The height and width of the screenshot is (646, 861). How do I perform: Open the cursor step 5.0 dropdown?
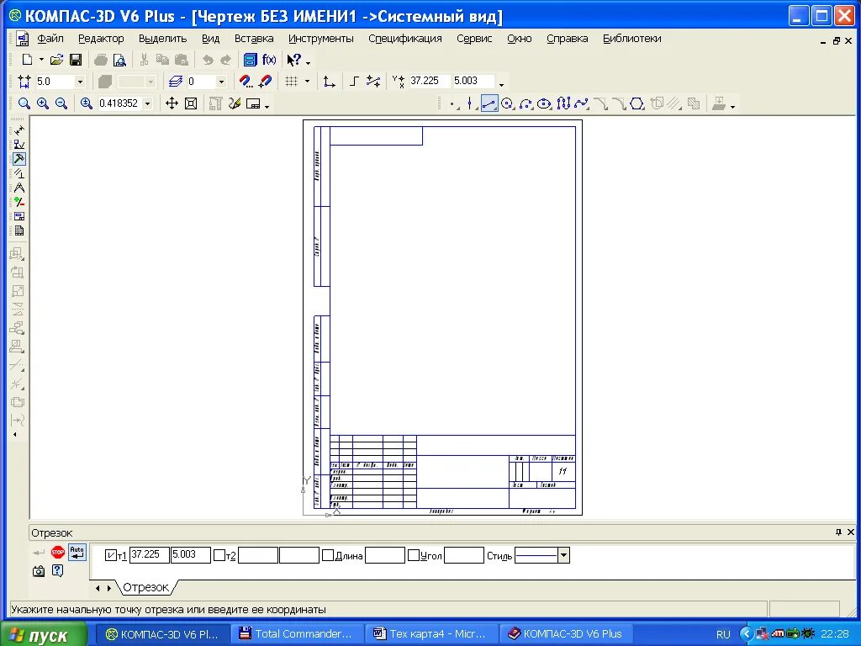pyautogui.click(x=80, y=82)
